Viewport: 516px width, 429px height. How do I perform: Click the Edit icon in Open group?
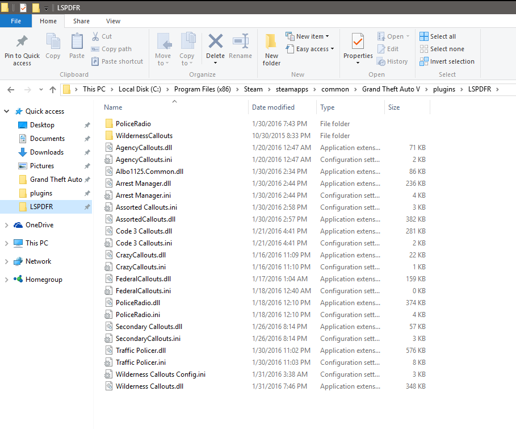point(381,49)
